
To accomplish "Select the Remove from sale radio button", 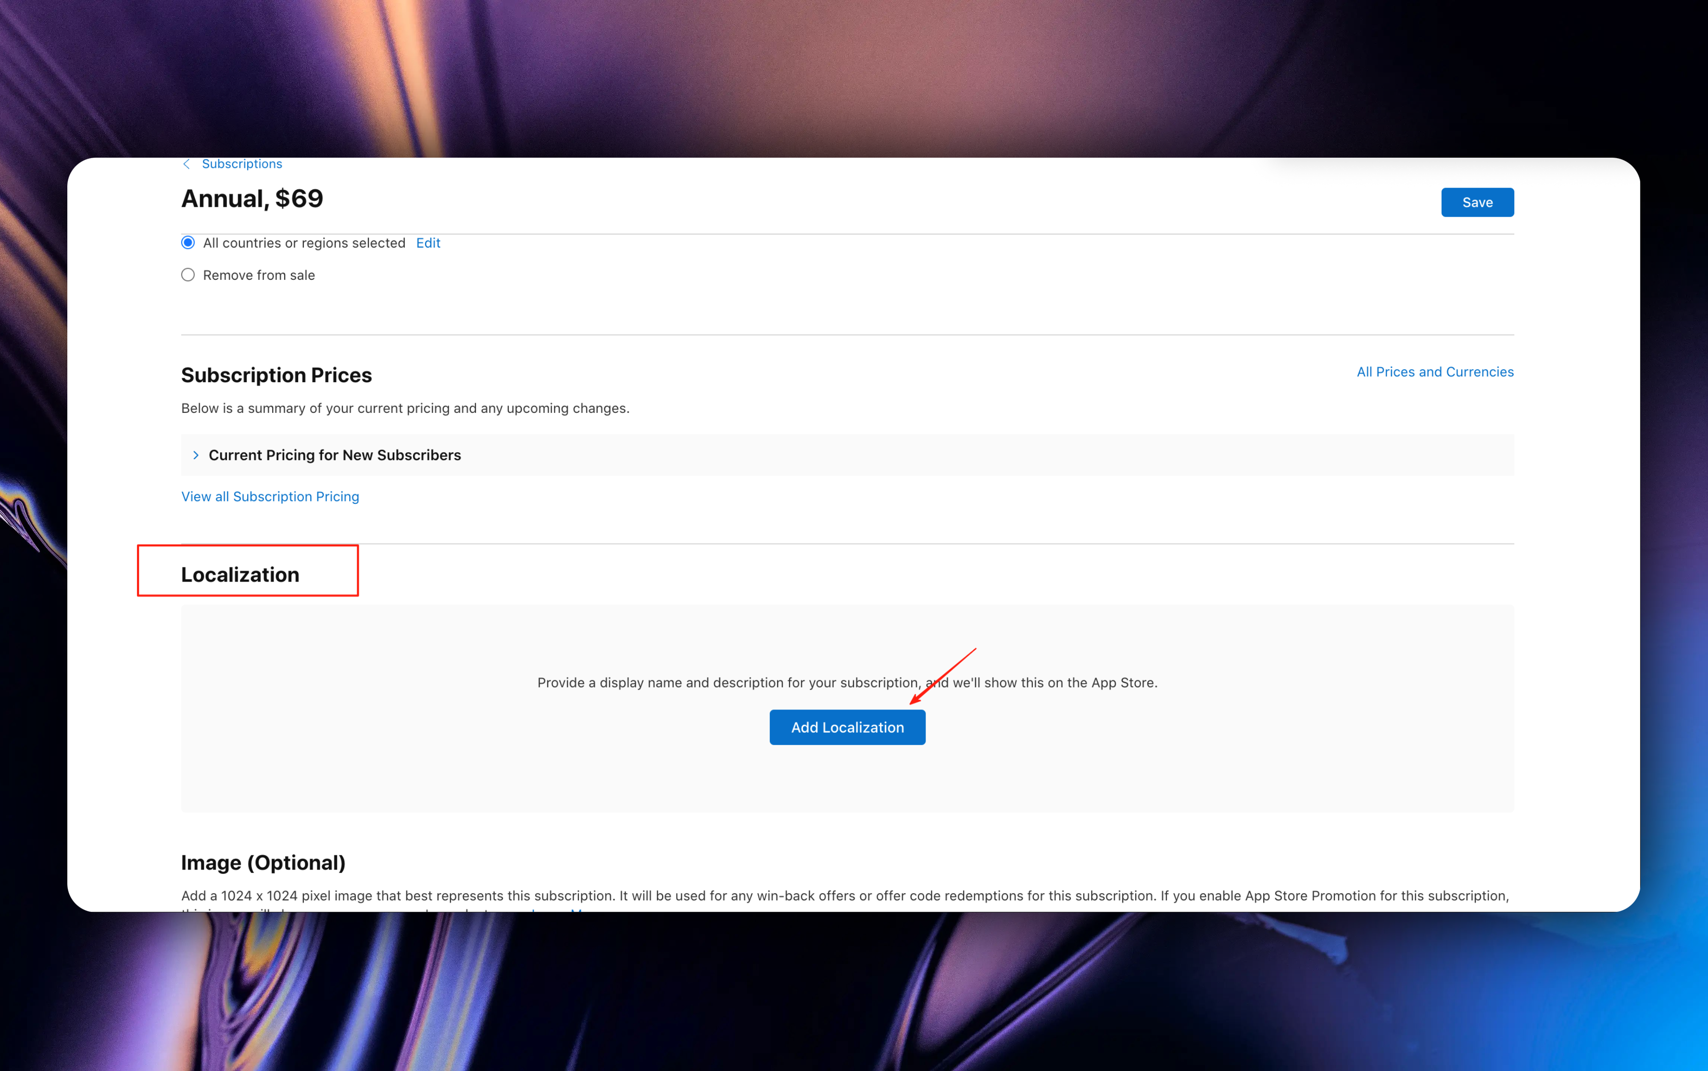I will pyautogui.click(x=188, y=275).
